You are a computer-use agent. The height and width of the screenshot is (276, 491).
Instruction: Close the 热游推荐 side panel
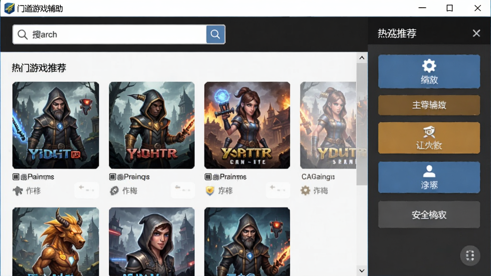[x=476, y=33]
